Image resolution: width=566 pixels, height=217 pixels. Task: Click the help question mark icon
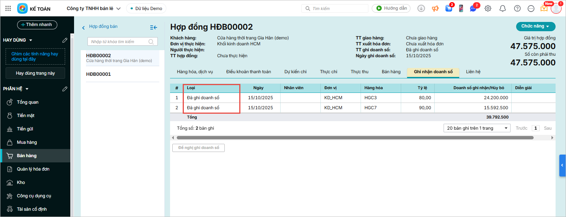click(x=517, y=8)
